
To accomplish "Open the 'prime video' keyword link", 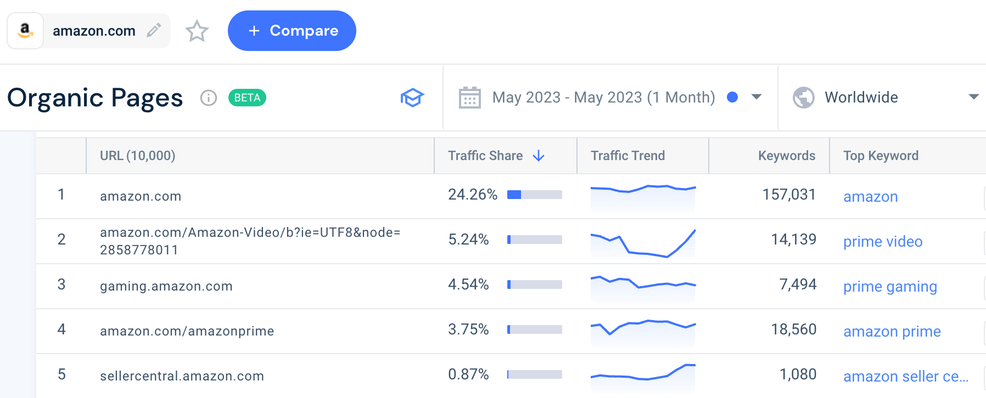I will pos(882,242).
